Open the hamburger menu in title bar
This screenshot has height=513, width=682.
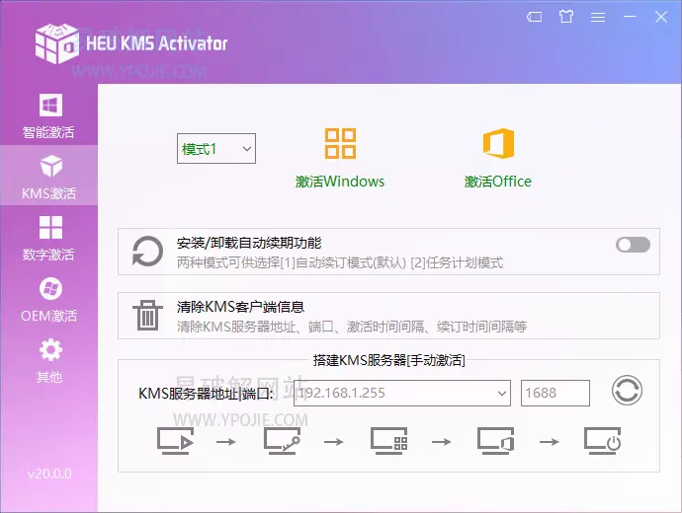(x=598, y=17)
